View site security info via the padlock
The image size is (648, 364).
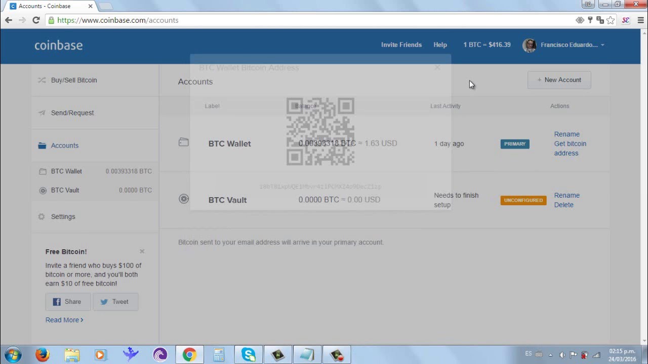click(51, 20)
